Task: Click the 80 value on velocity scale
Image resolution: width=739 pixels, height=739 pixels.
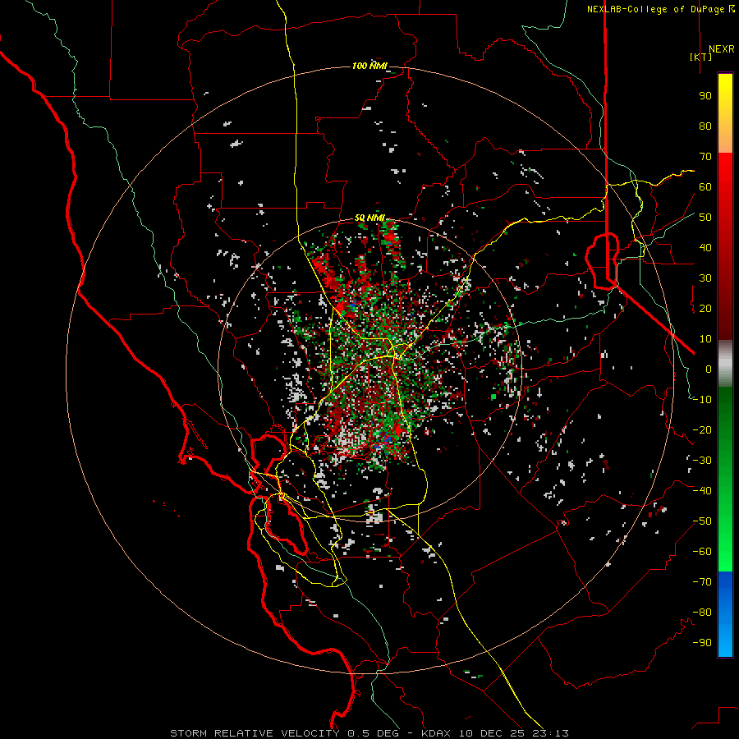Action: point(705,126)
